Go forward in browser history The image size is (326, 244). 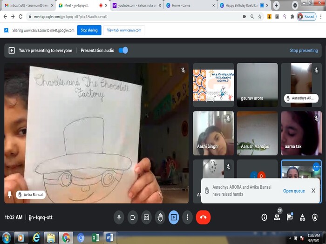coord(13,17)
